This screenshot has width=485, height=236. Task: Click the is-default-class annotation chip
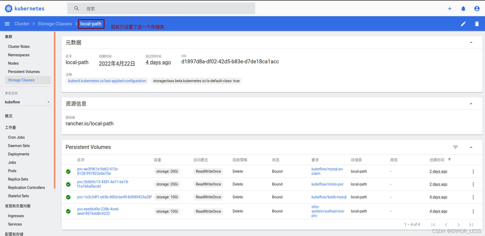click(x=196, y=81)
